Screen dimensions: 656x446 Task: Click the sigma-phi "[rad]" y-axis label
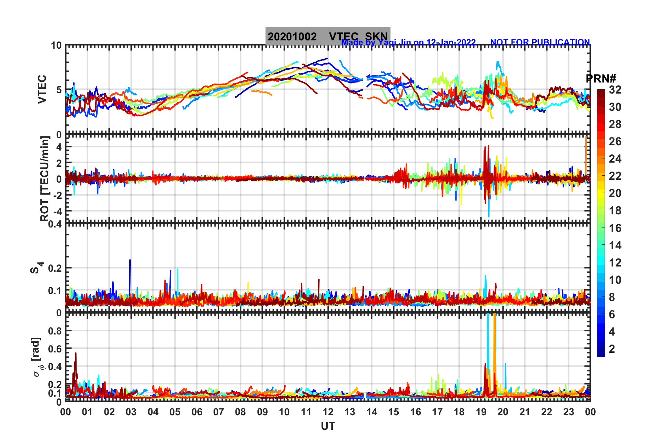pyautogui.click(x=36, y=357)
